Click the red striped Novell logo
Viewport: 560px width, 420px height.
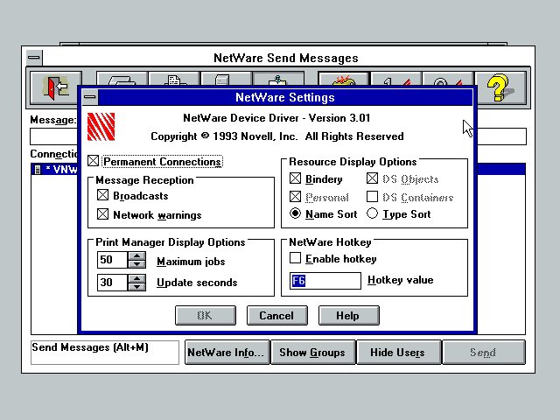coord(101,127)
